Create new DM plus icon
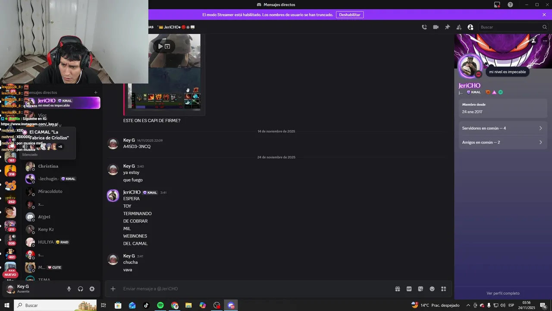 (96, 92)
